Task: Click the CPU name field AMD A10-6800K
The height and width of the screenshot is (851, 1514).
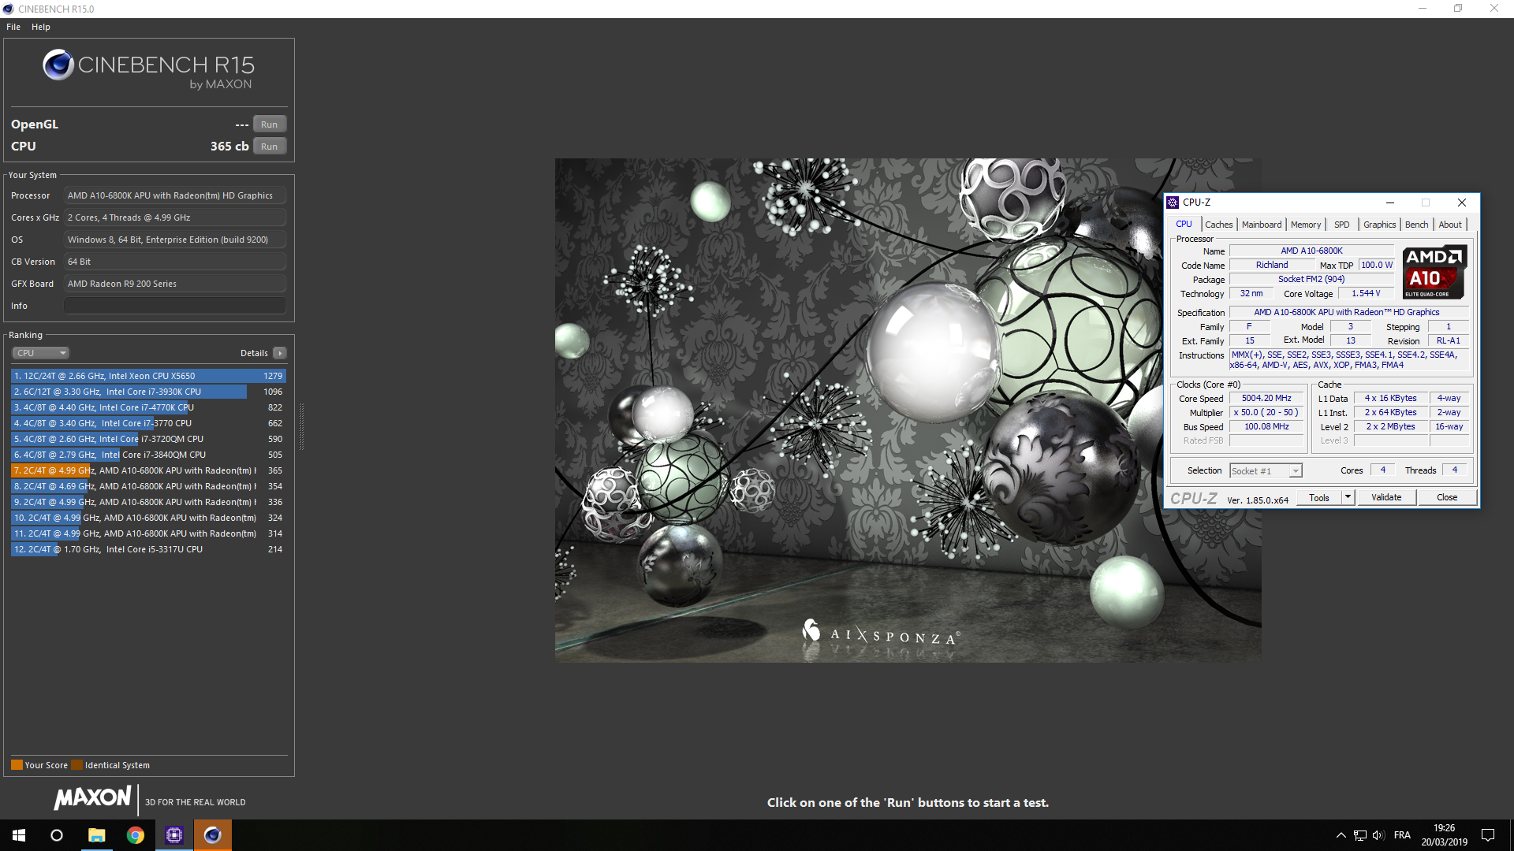Action: pyautogui.click(x=1311, y=251)
